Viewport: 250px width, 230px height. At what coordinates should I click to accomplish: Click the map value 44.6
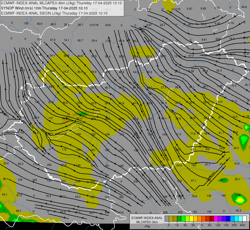[x=244, y=7]
